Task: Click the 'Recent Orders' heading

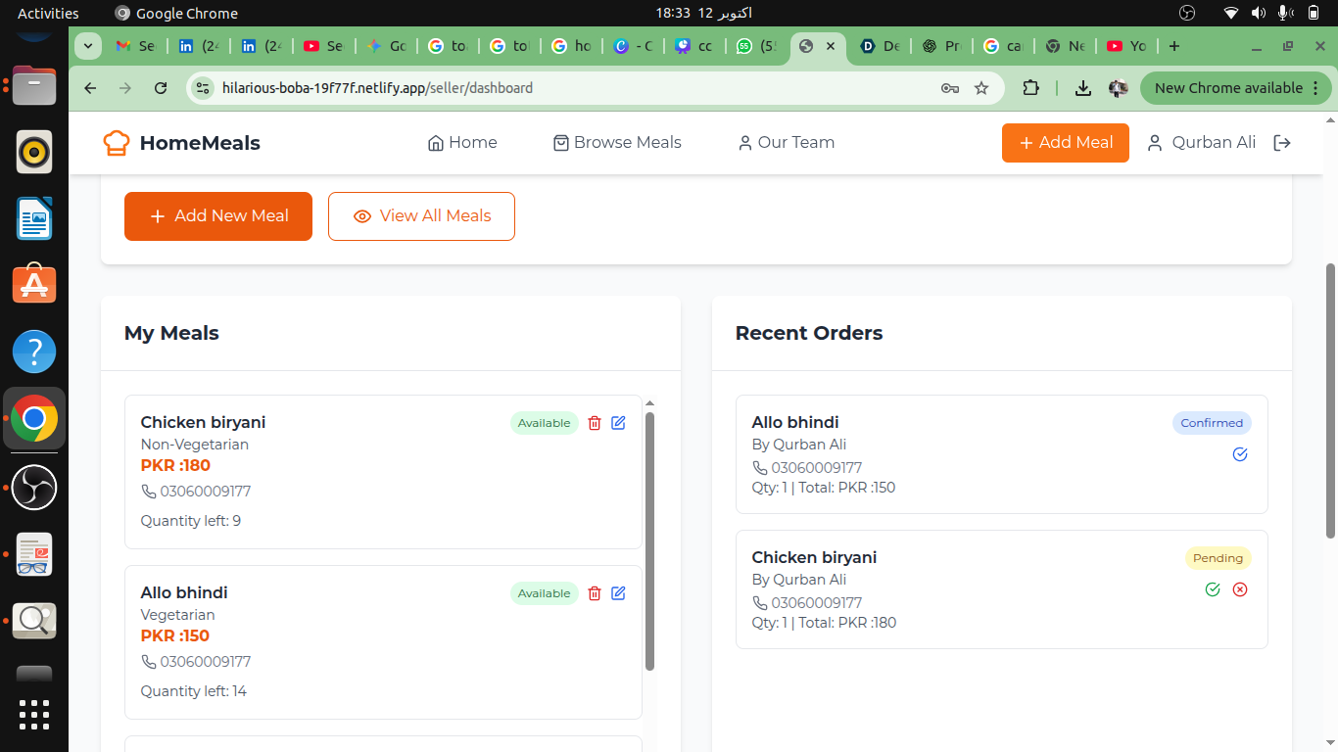Action: pyautogui.click(x=809, y=333)
